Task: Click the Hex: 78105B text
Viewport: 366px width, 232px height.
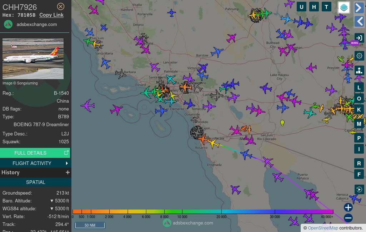Action: pyautogui.click(x=19, y=15)
